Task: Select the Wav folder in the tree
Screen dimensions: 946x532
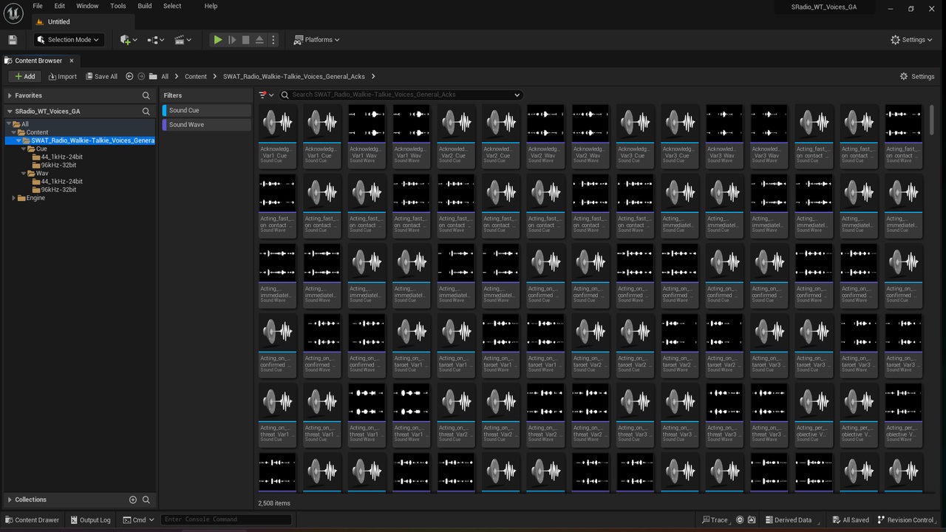Action: tap(42, 173)
